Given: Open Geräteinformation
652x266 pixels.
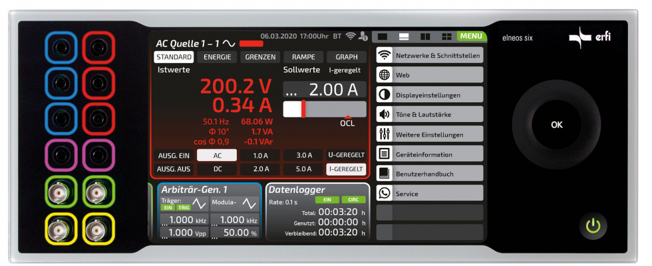Looking at the screenshot, I should pos(429,155).
